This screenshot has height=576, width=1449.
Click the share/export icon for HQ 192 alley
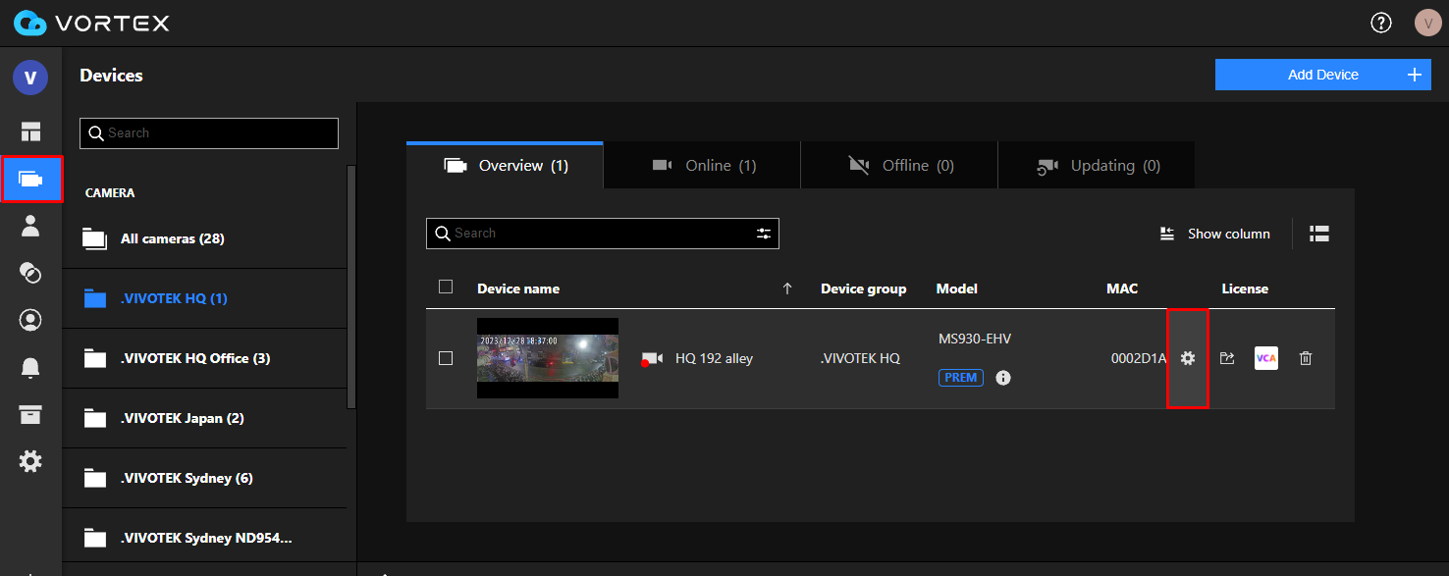[x=1226, y=358]
